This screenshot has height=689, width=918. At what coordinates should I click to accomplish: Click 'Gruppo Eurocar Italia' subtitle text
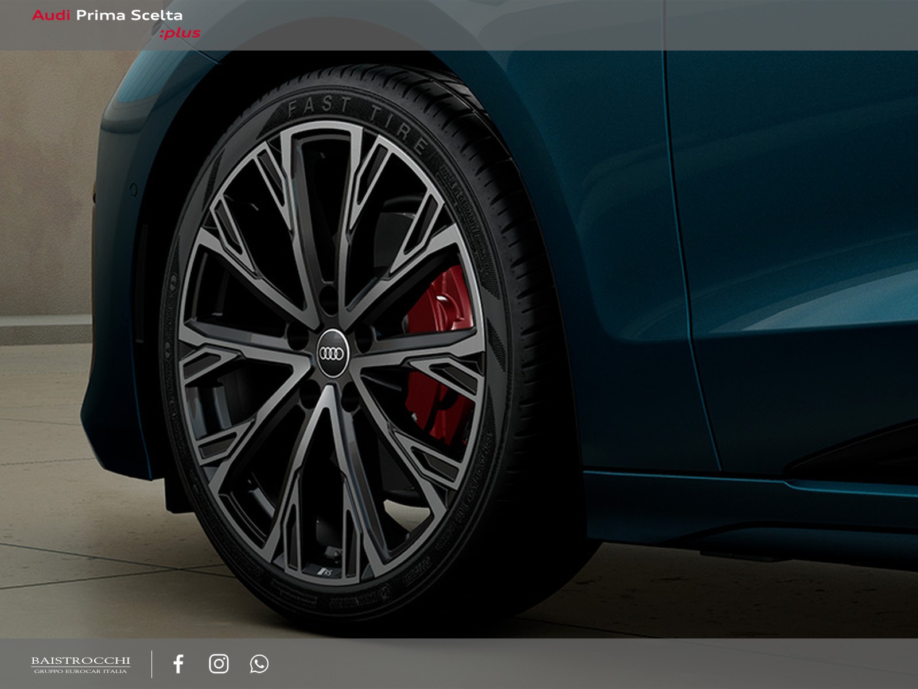tap(80, 671)
